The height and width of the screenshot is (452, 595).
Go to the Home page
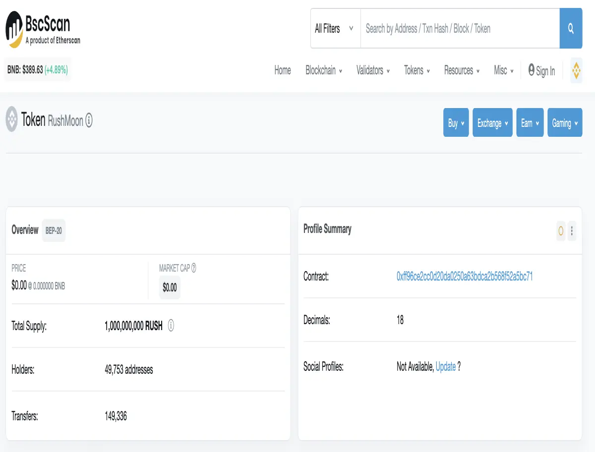coord(283,70)
